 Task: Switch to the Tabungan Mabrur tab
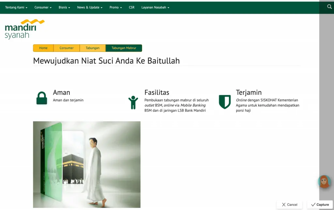pos(124,48)
